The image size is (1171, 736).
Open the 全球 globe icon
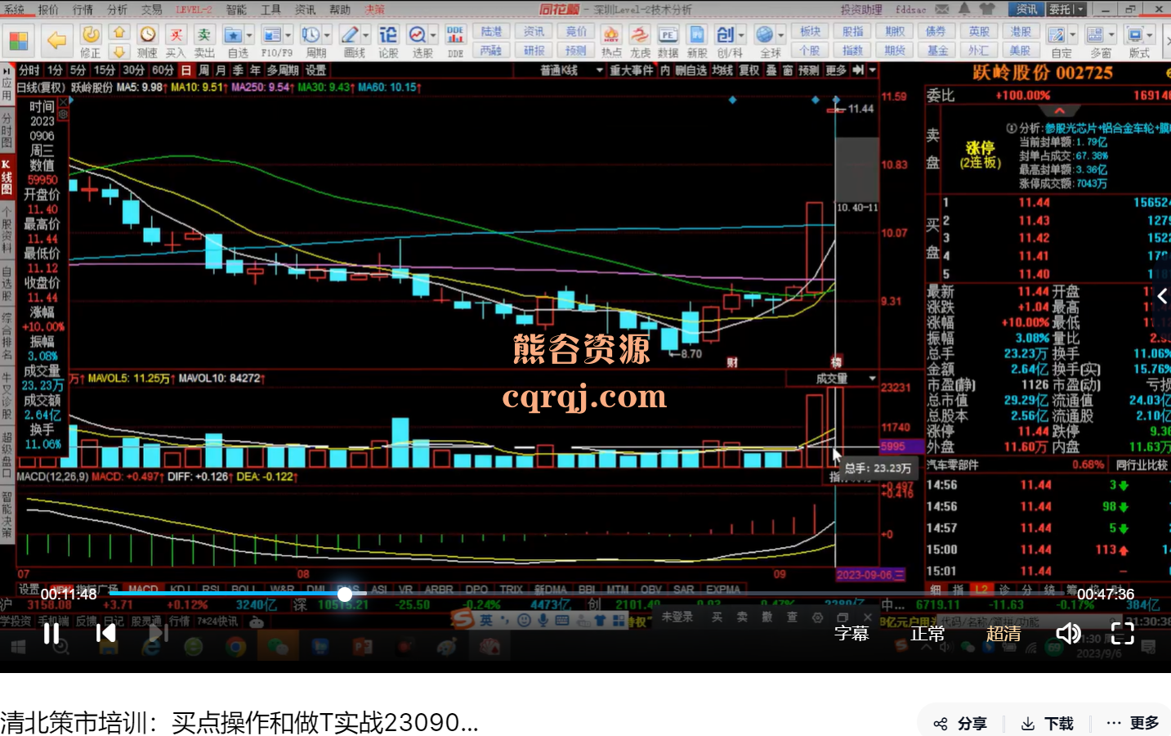point(764,35)
